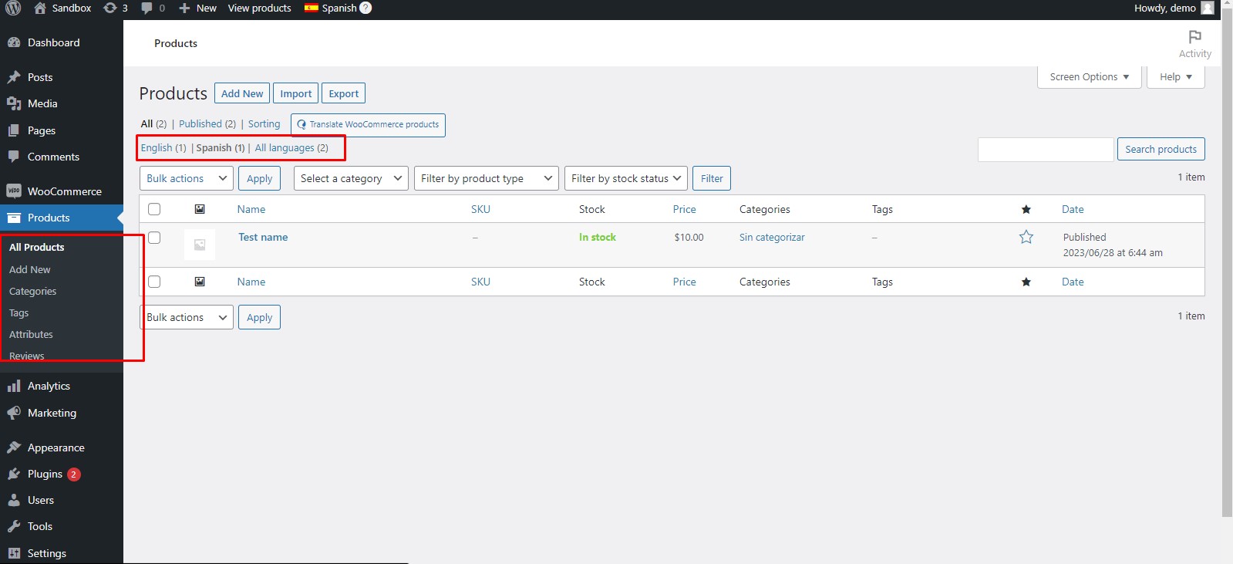Viewport: 1233px width, 564px height.
Task: Click the Export button
Action: click(344, 93)
